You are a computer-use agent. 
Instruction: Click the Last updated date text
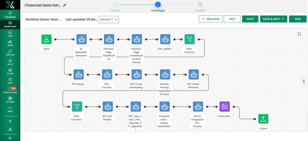click(x=81, y=19)
